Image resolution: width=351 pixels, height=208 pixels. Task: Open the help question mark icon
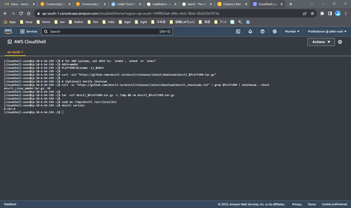point(262,32)
